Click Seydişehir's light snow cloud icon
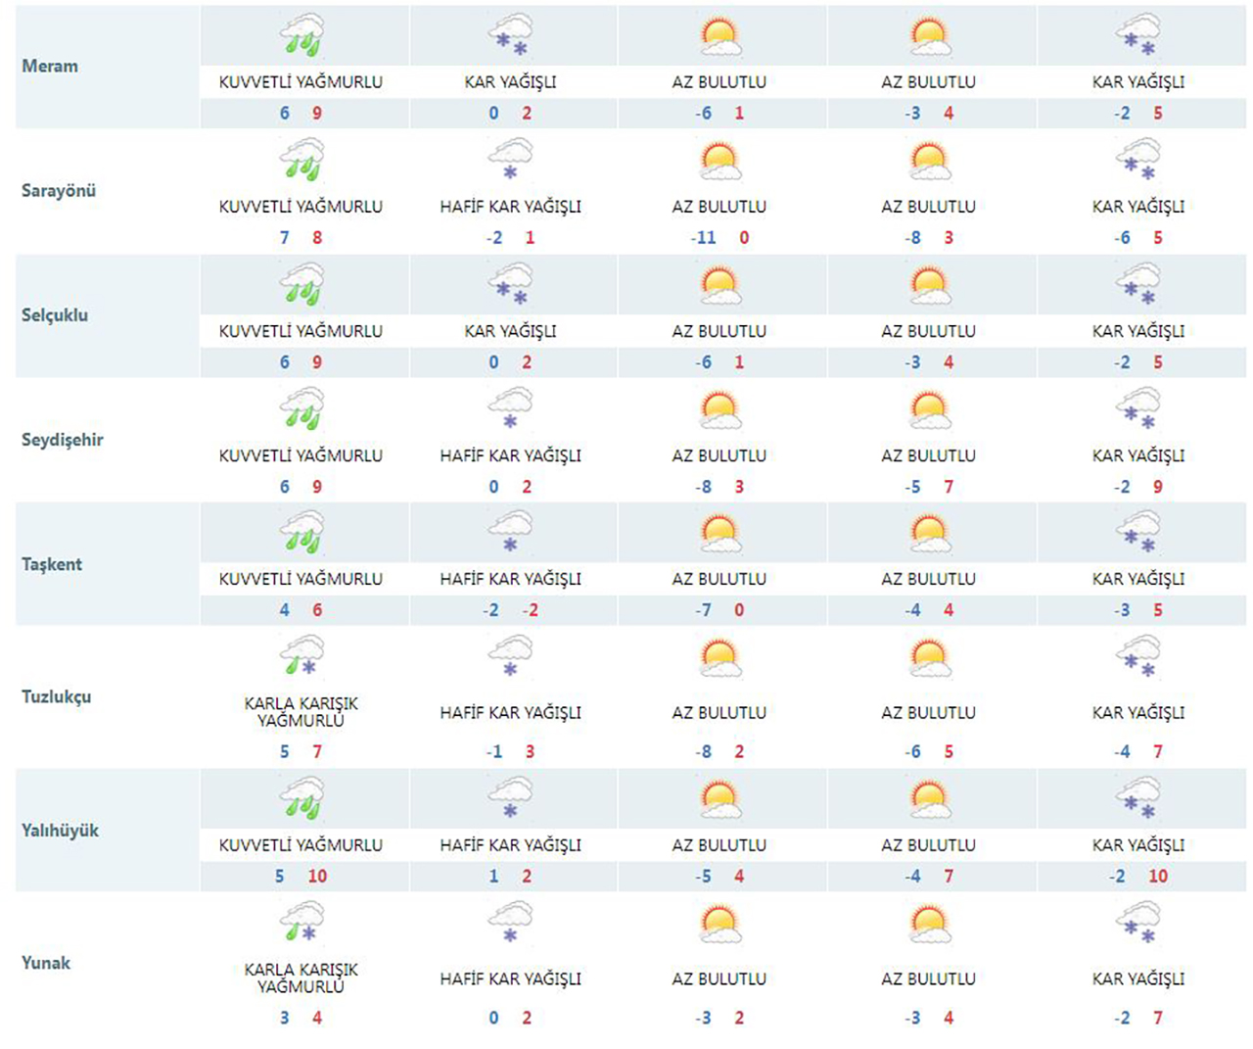1253x1049 pixels. 510,408
